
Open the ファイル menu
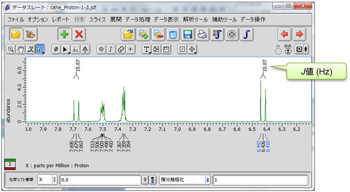click(x=16, y=20)
